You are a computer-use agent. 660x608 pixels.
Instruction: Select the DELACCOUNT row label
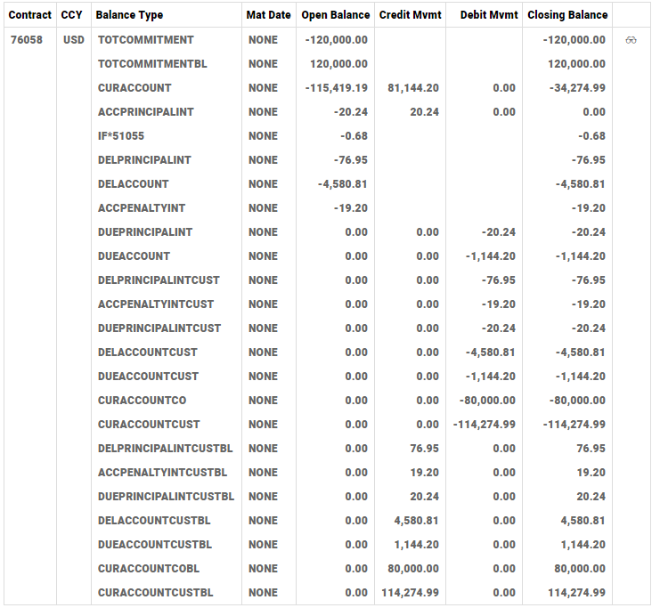tap(134, 184)
